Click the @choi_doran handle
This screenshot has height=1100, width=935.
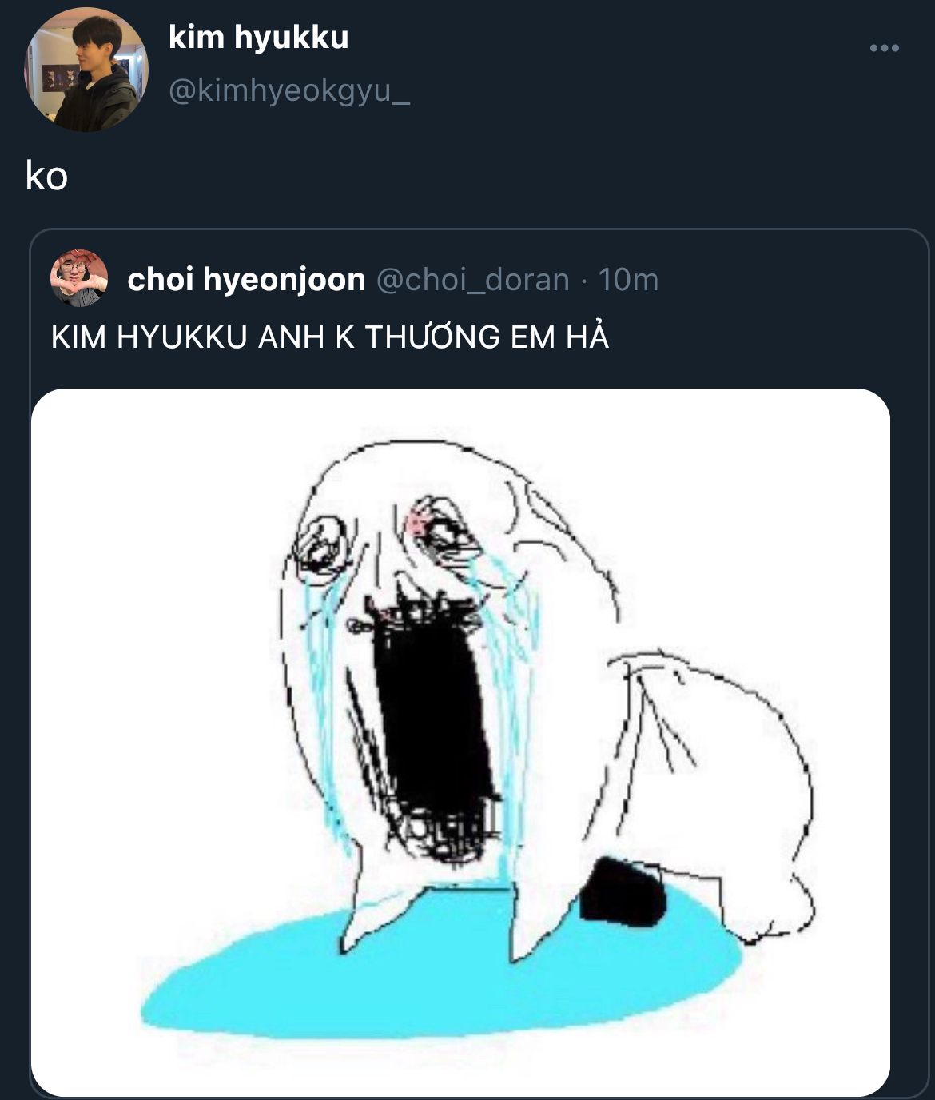[472, 280]
